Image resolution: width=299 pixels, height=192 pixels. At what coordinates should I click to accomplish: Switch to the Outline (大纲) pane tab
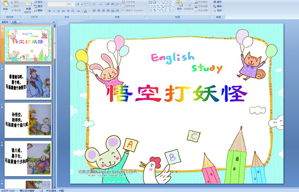(x=14, y=22)
